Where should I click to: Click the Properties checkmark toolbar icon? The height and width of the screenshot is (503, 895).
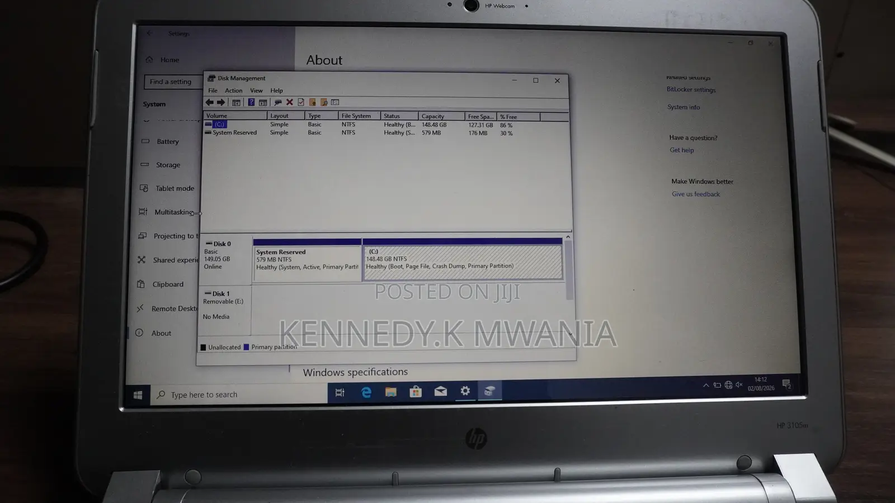(301, 102)
